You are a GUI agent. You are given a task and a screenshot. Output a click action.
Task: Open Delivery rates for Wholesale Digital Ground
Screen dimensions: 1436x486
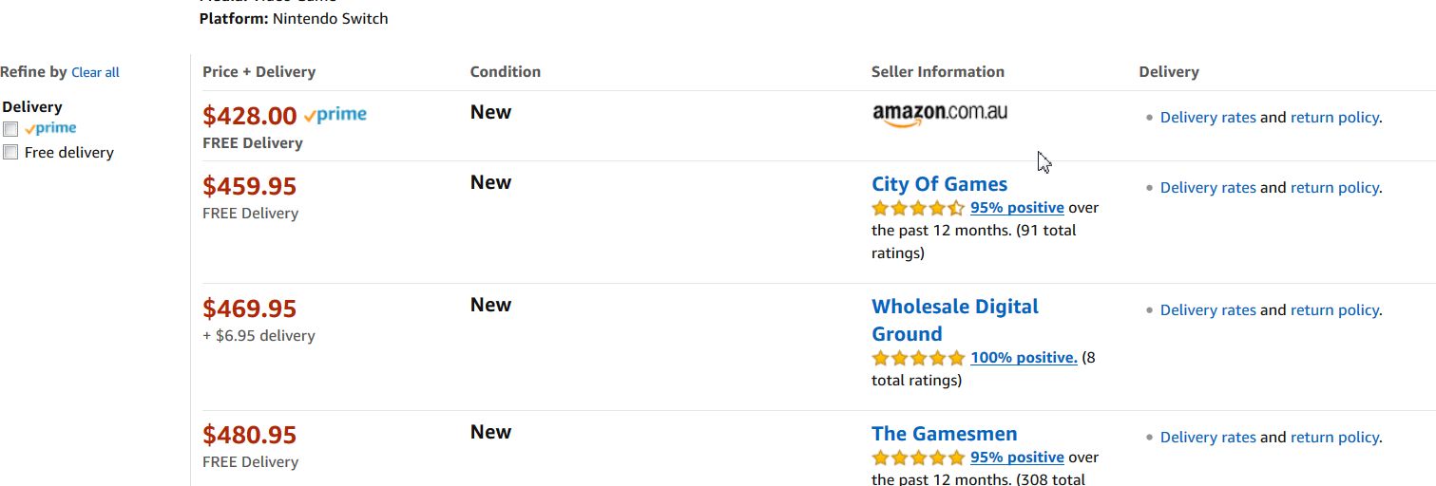click(1208, 310)
